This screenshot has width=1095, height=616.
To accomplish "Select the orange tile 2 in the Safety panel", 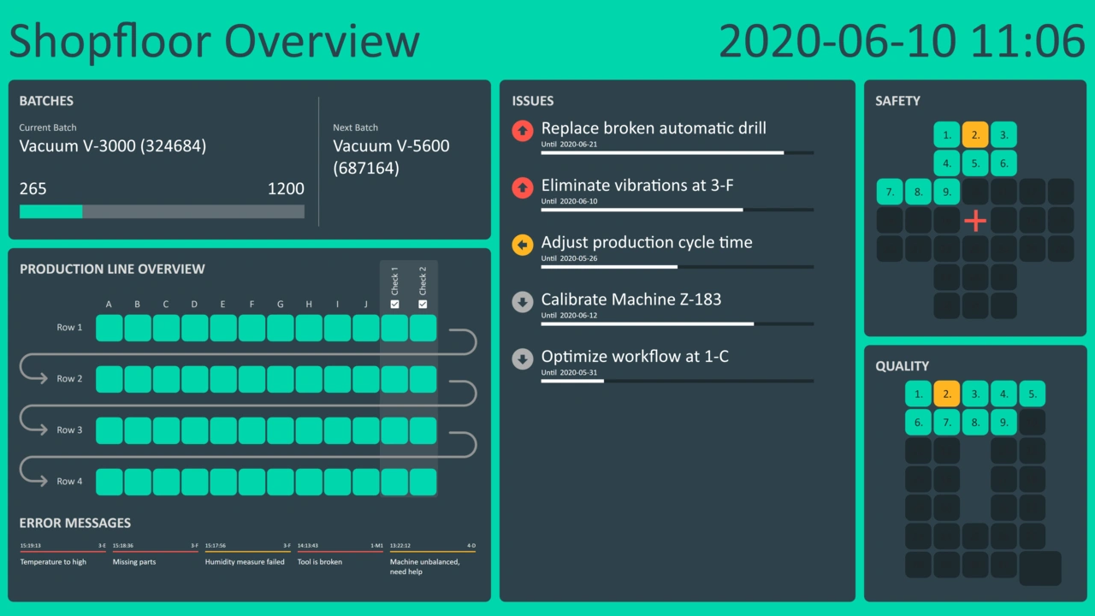I will click(974, 134).
